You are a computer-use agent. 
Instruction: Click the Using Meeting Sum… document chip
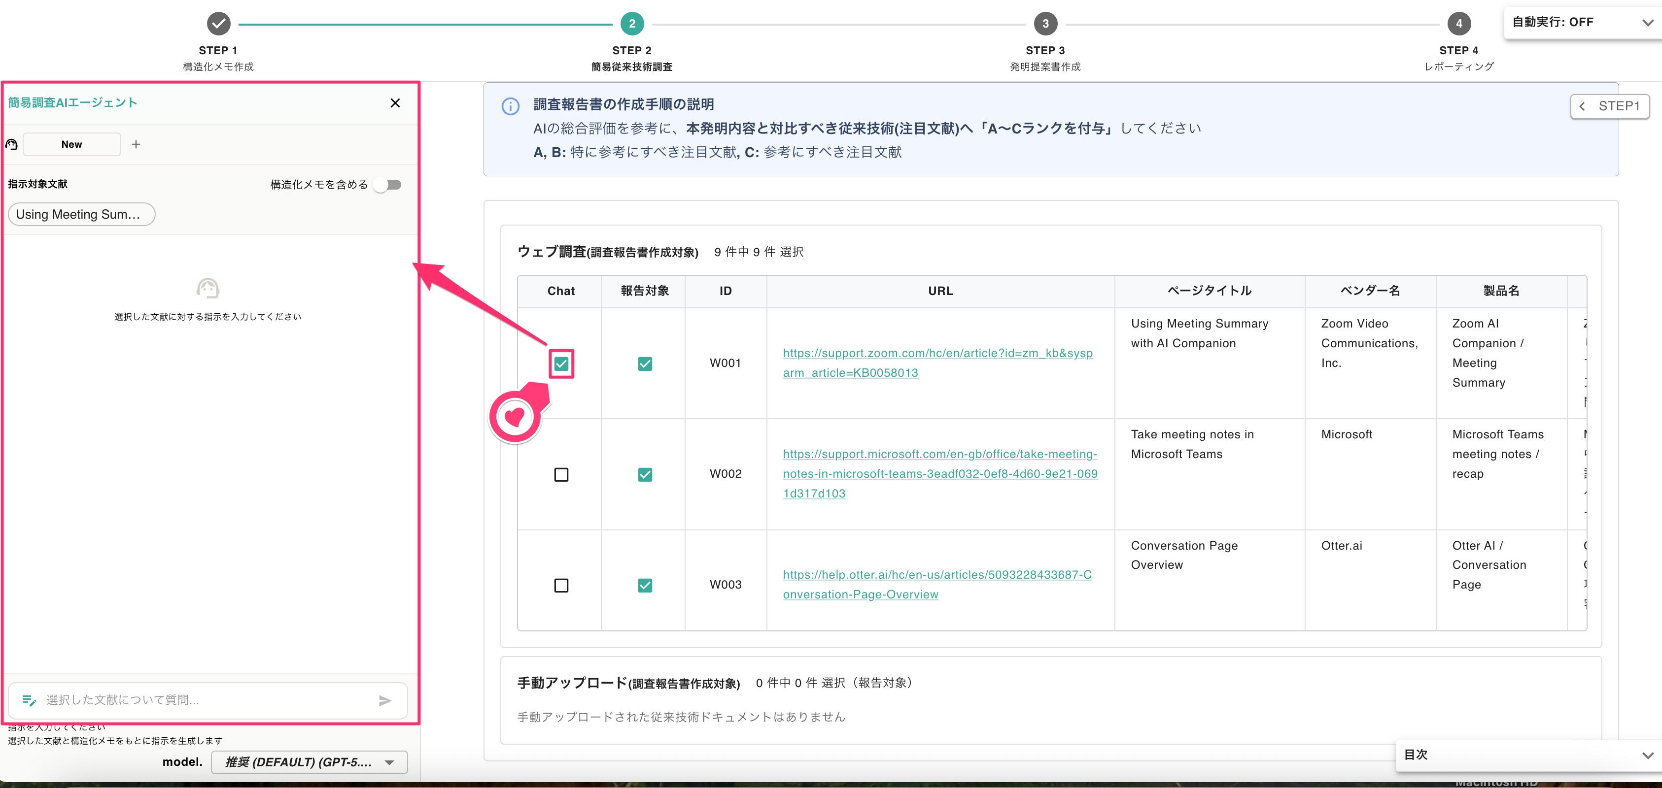(81, 215)
